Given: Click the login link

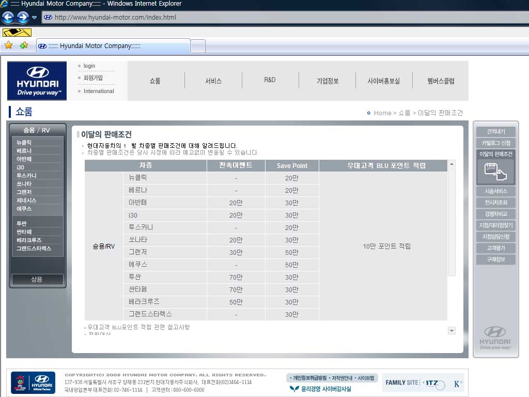Looking at the screenshot, I should (x=89, y=66).
